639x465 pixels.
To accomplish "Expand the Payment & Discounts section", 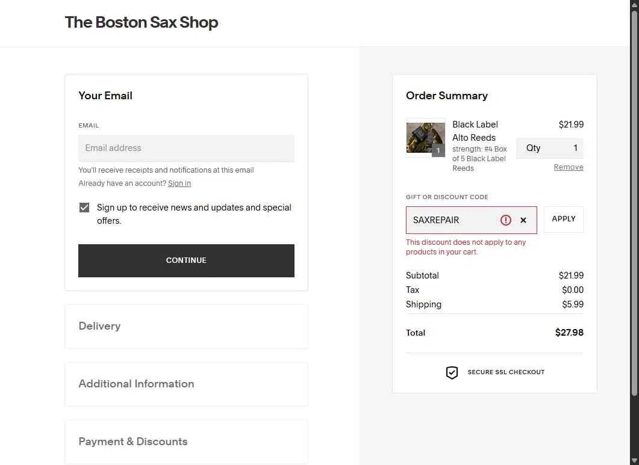I will [x=186, y=442].
